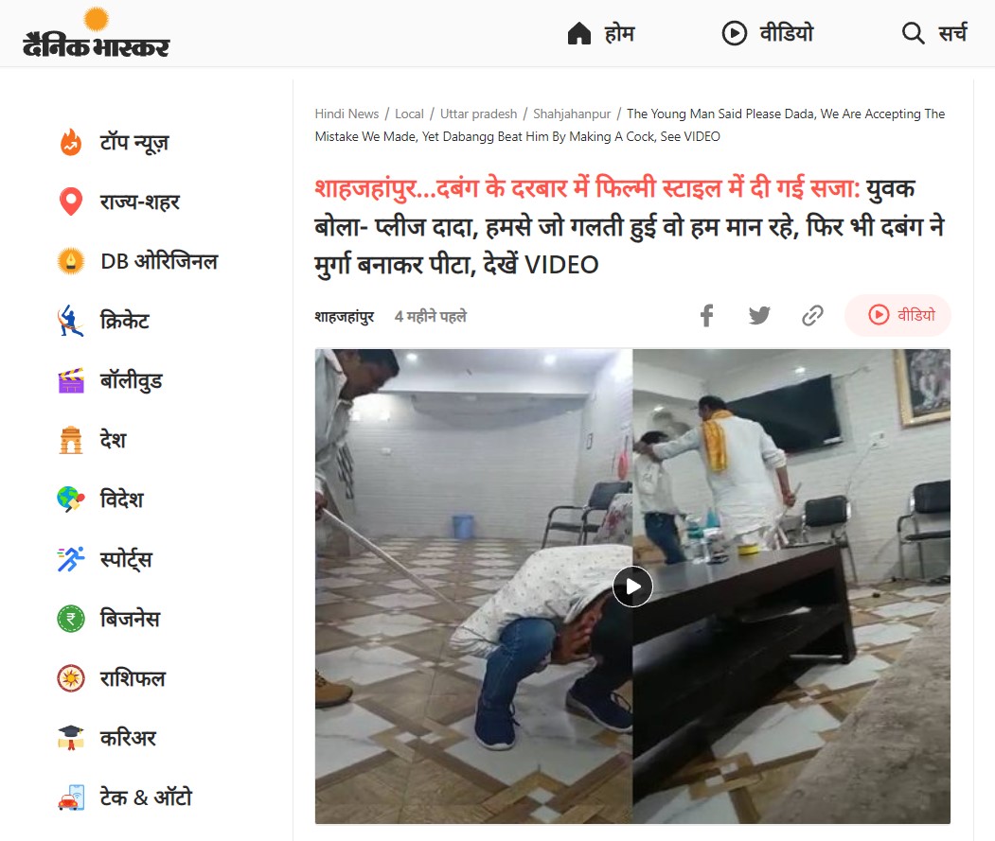Click the flame icon for टॉप न्यूज़
Viewport: 995px width, 841px height.
[x=71, y=142]
